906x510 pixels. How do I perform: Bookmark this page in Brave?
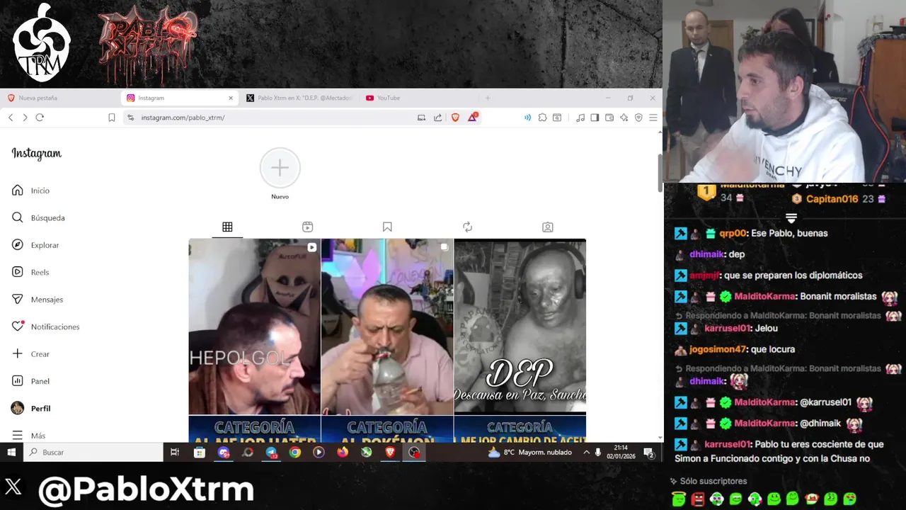112,118
